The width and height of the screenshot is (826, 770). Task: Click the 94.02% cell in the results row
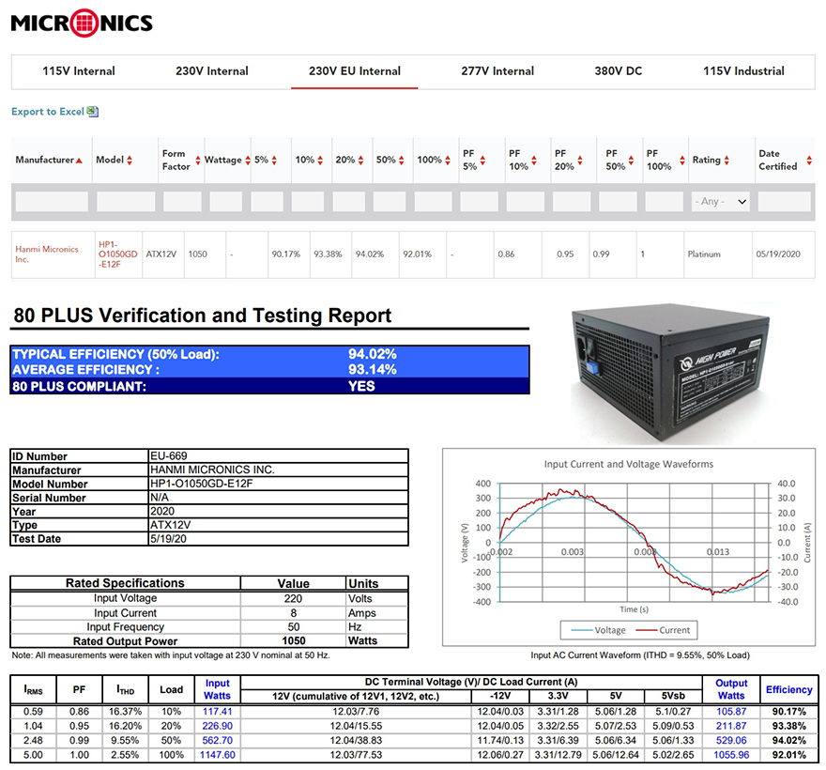tap(369, 254)
